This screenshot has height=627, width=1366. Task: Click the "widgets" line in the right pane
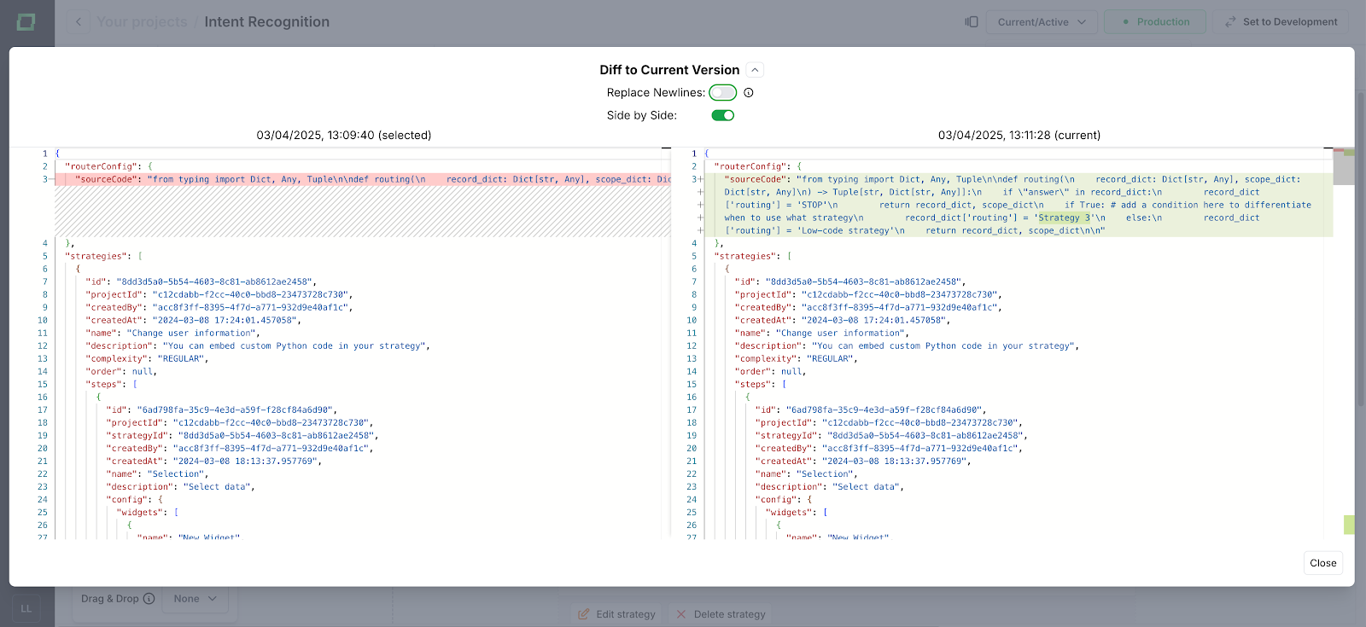click(797, 513)
